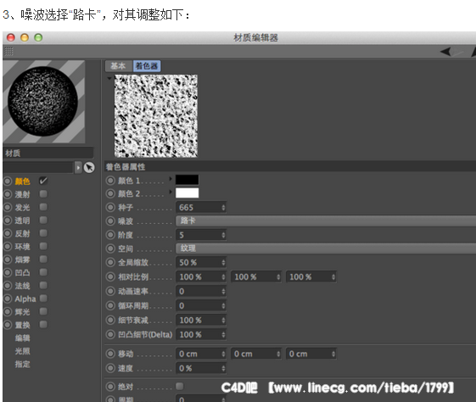476x402 pixels.
Task: Toggle the 噪波 animation dot
Action: click(x=110, y=221)
